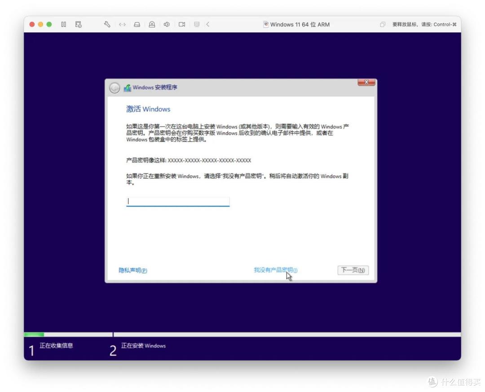Screen dimensions: 485x392
Task: Click the red close window dot
Action: tap(32, 24)
